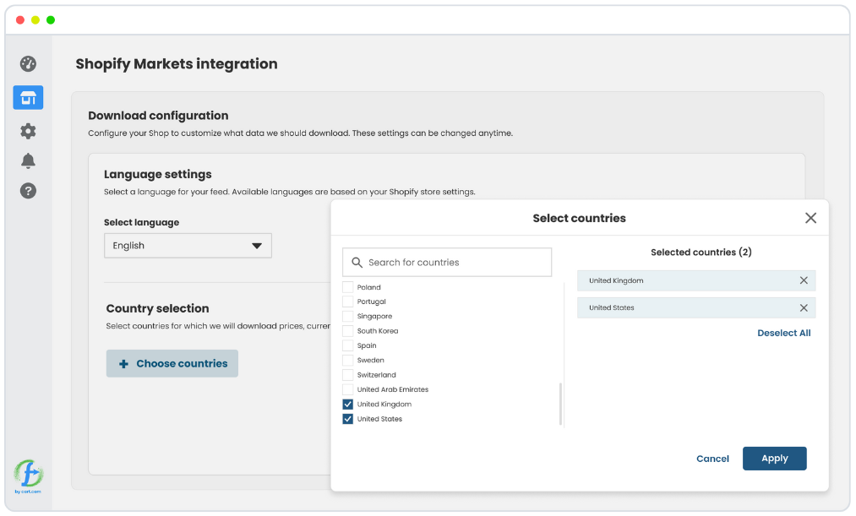Close the Select countries dialog
Viewport: 856px width, 516px height.
tap(810, 218)
